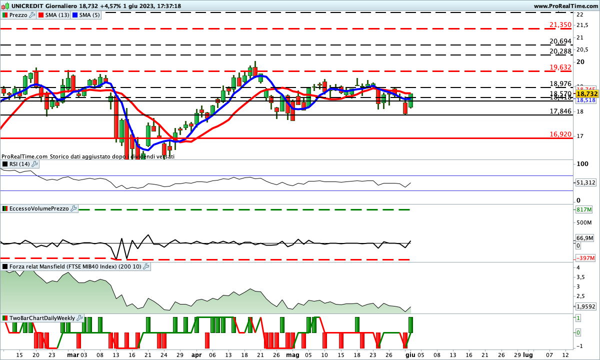Select the EccessoVolumePrezzo panel label

click(x=39, y=209)
